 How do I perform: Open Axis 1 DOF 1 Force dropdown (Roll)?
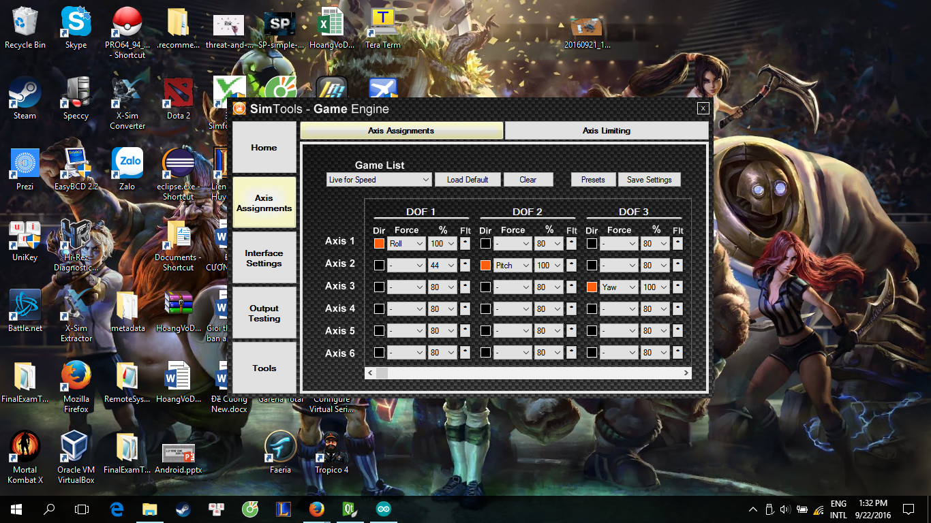point(407,243)
